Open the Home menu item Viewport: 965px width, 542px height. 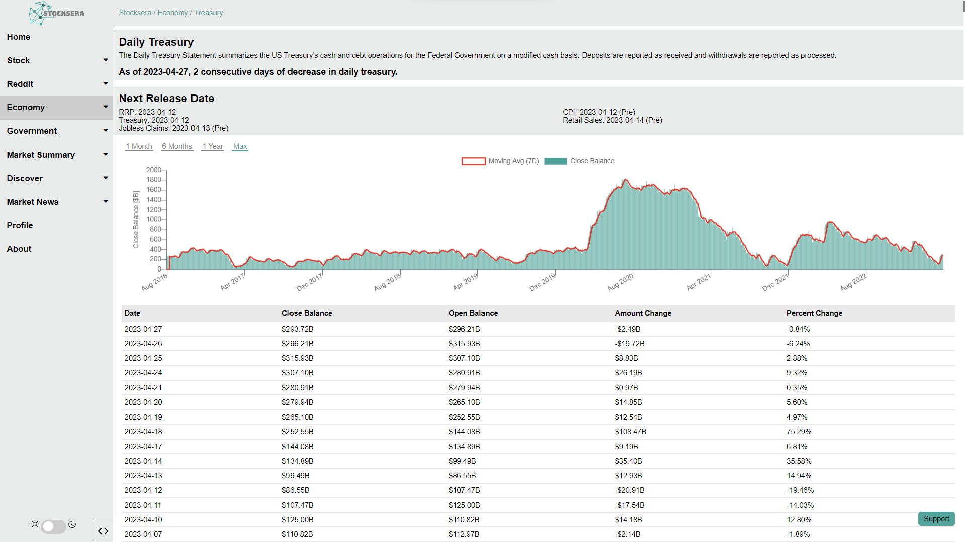19,37
